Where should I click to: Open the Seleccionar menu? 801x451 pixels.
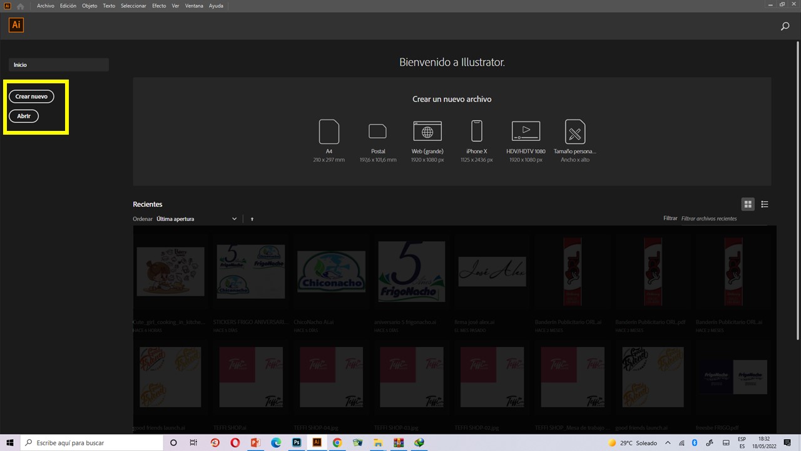tap(133, 6)
